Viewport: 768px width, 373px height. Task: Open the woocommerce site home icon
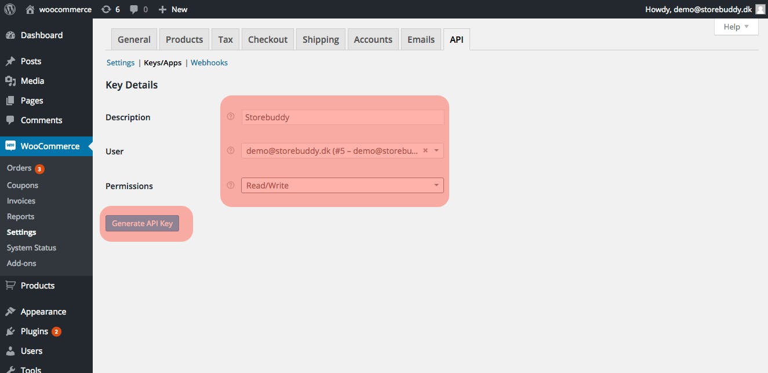point(31,9)
